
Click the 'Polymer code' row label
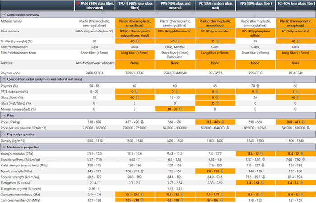[x=10, y=73]
